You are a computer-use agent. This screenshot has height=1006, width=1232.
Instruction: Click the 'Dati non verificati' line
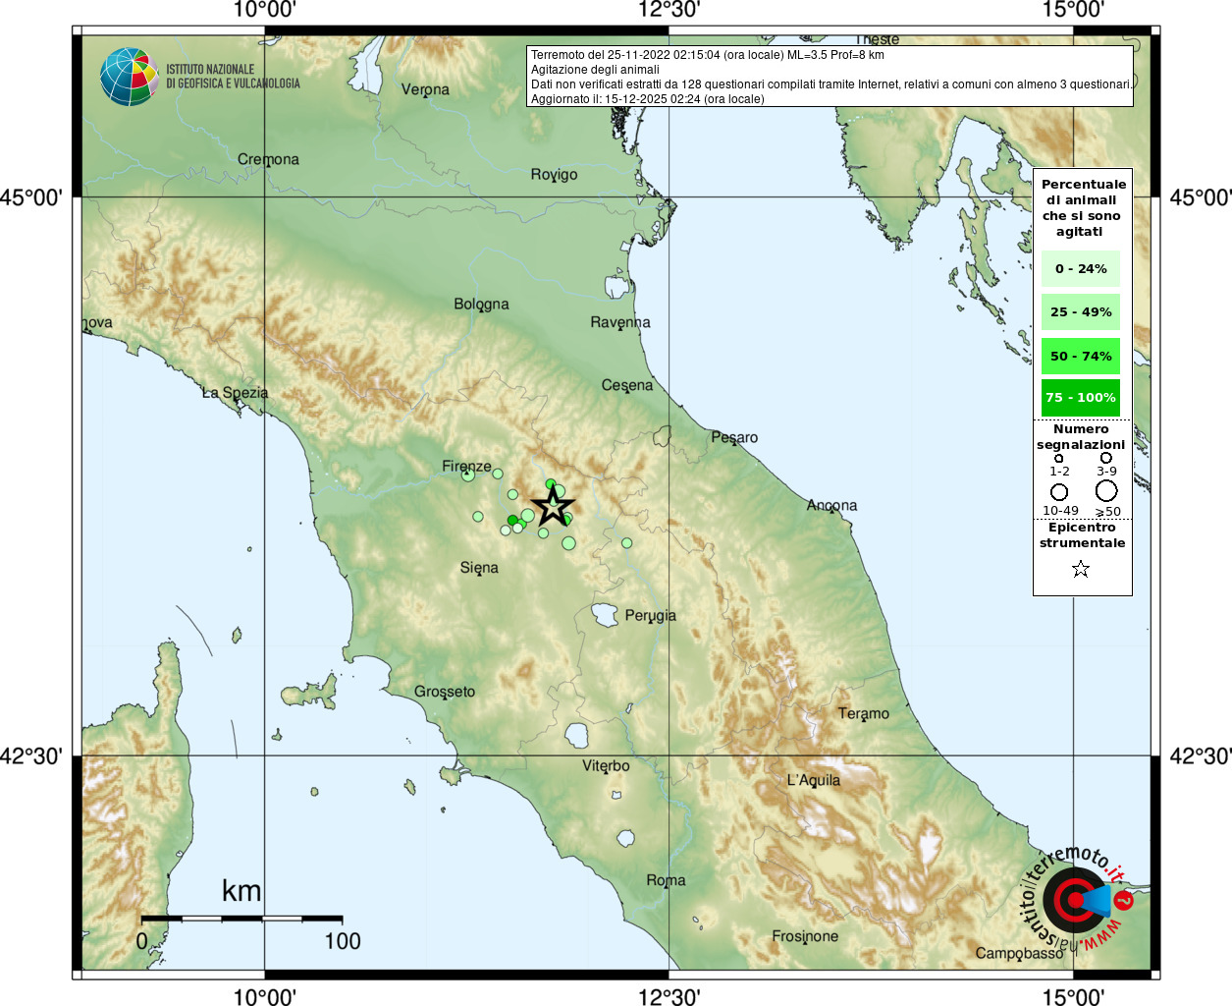[831, 84]
